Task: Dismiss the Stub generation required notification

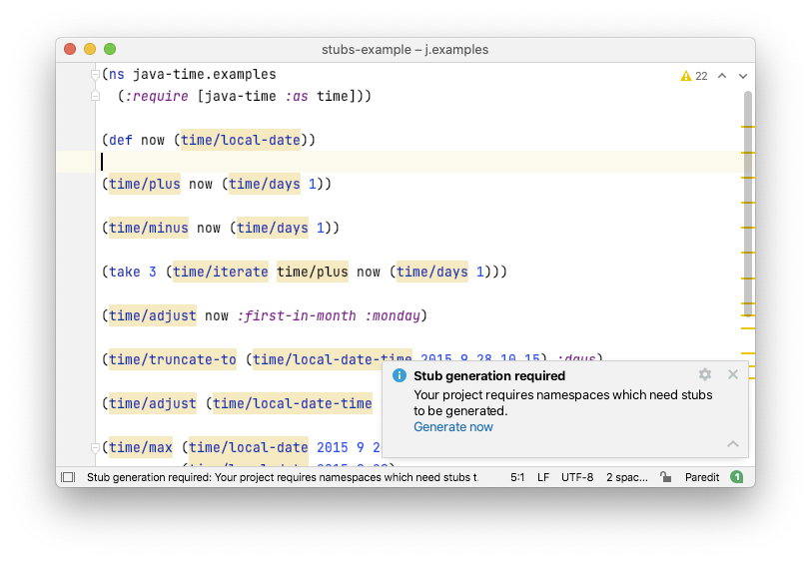Action: click(733, 374)
